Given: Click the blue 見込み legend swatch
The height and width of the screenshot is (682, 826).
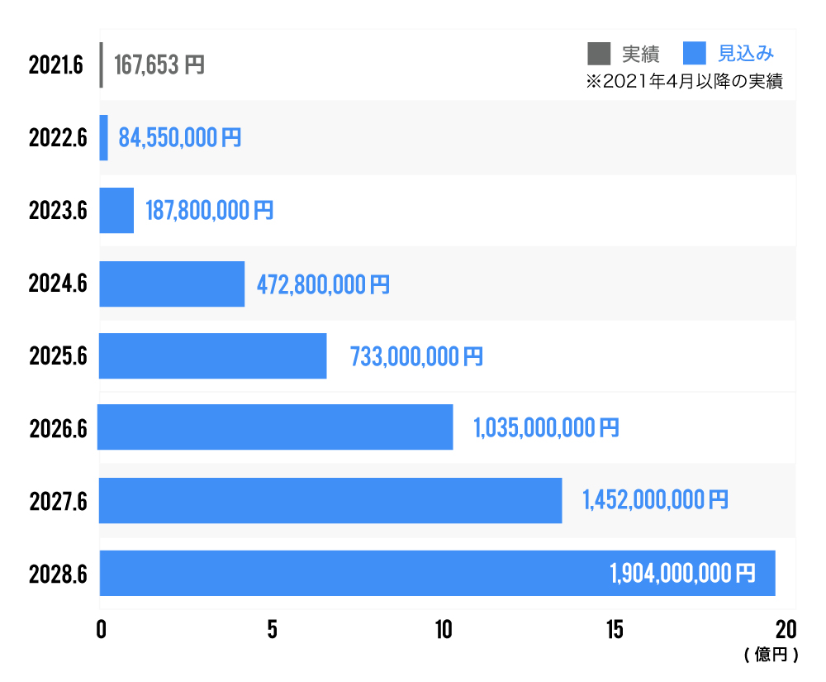Looking at the screenshot, I should pyautogui.click(x=695, y=54).
